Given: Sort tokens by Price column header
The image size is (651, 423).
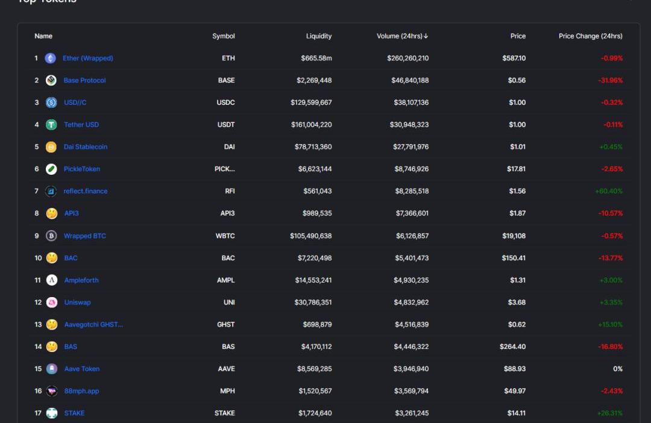Looking at the screenshot, I should pos(518,36).
